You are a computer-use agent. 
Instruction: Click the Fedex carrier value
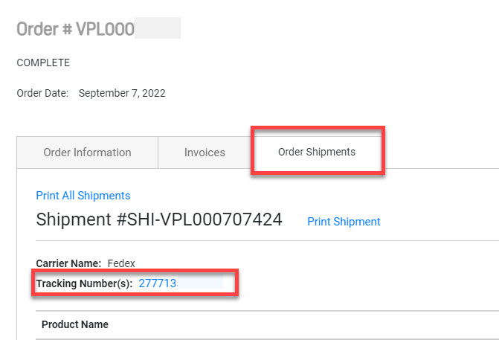click(121, 263)
